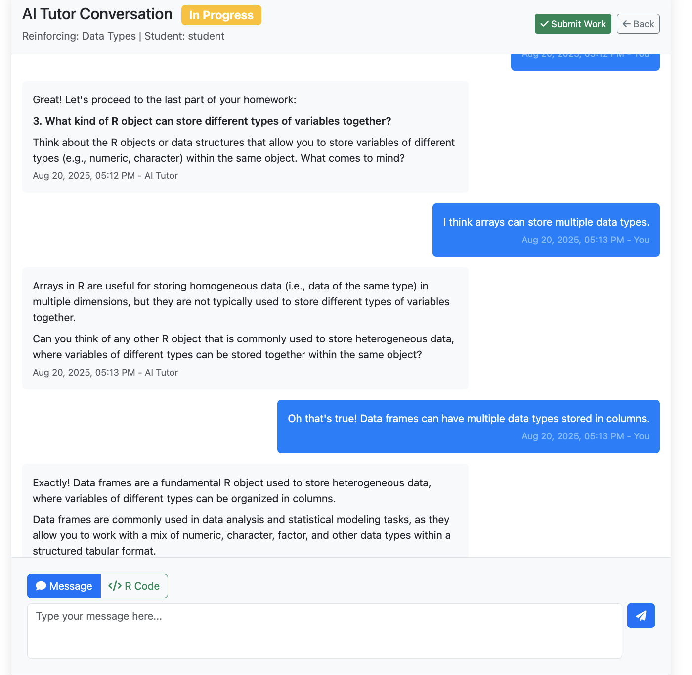Click 'Great! Let's proceed' tutor text
The image size is (692, 675).
[165, 100]
